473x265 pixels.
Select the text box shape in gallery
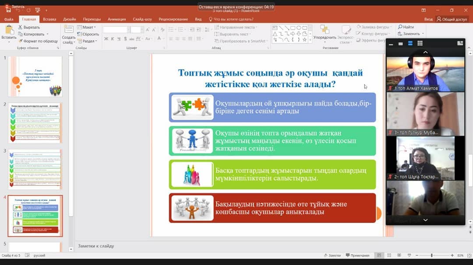(275, 28)
